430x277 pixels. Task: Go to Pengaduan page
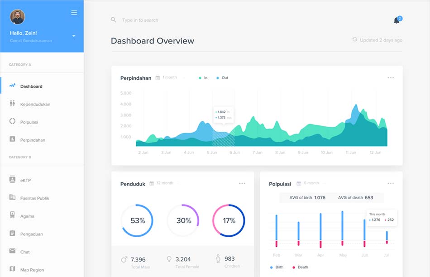click(x=31, y=234)
